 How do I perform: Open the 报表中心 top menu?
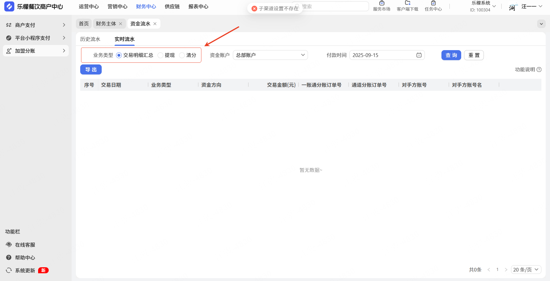click(198, 7)
